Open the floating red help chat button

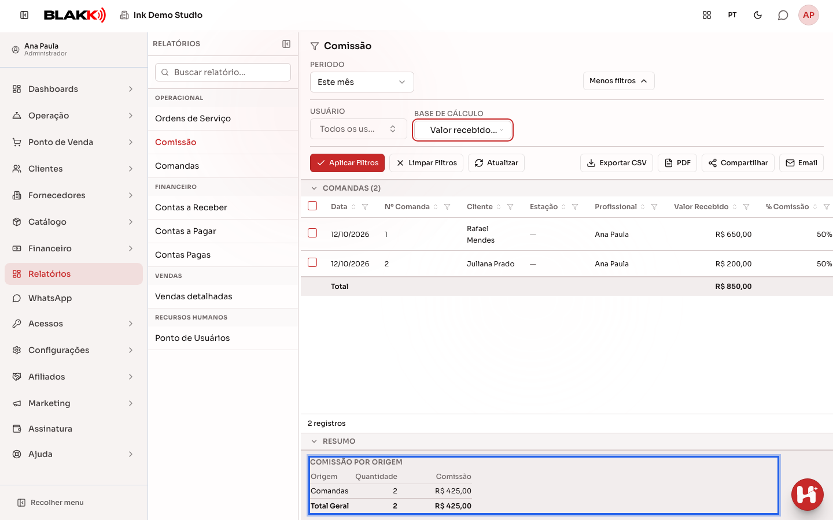(808, 495)
